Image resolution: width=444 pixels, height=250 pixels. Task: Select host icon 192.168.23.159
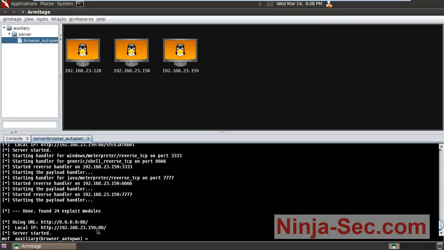point(180,52)
